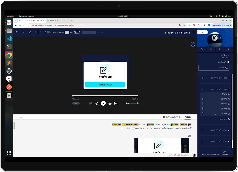
Task: Open the question mark icon in the sidebar
Action: (x=219, y=50)
